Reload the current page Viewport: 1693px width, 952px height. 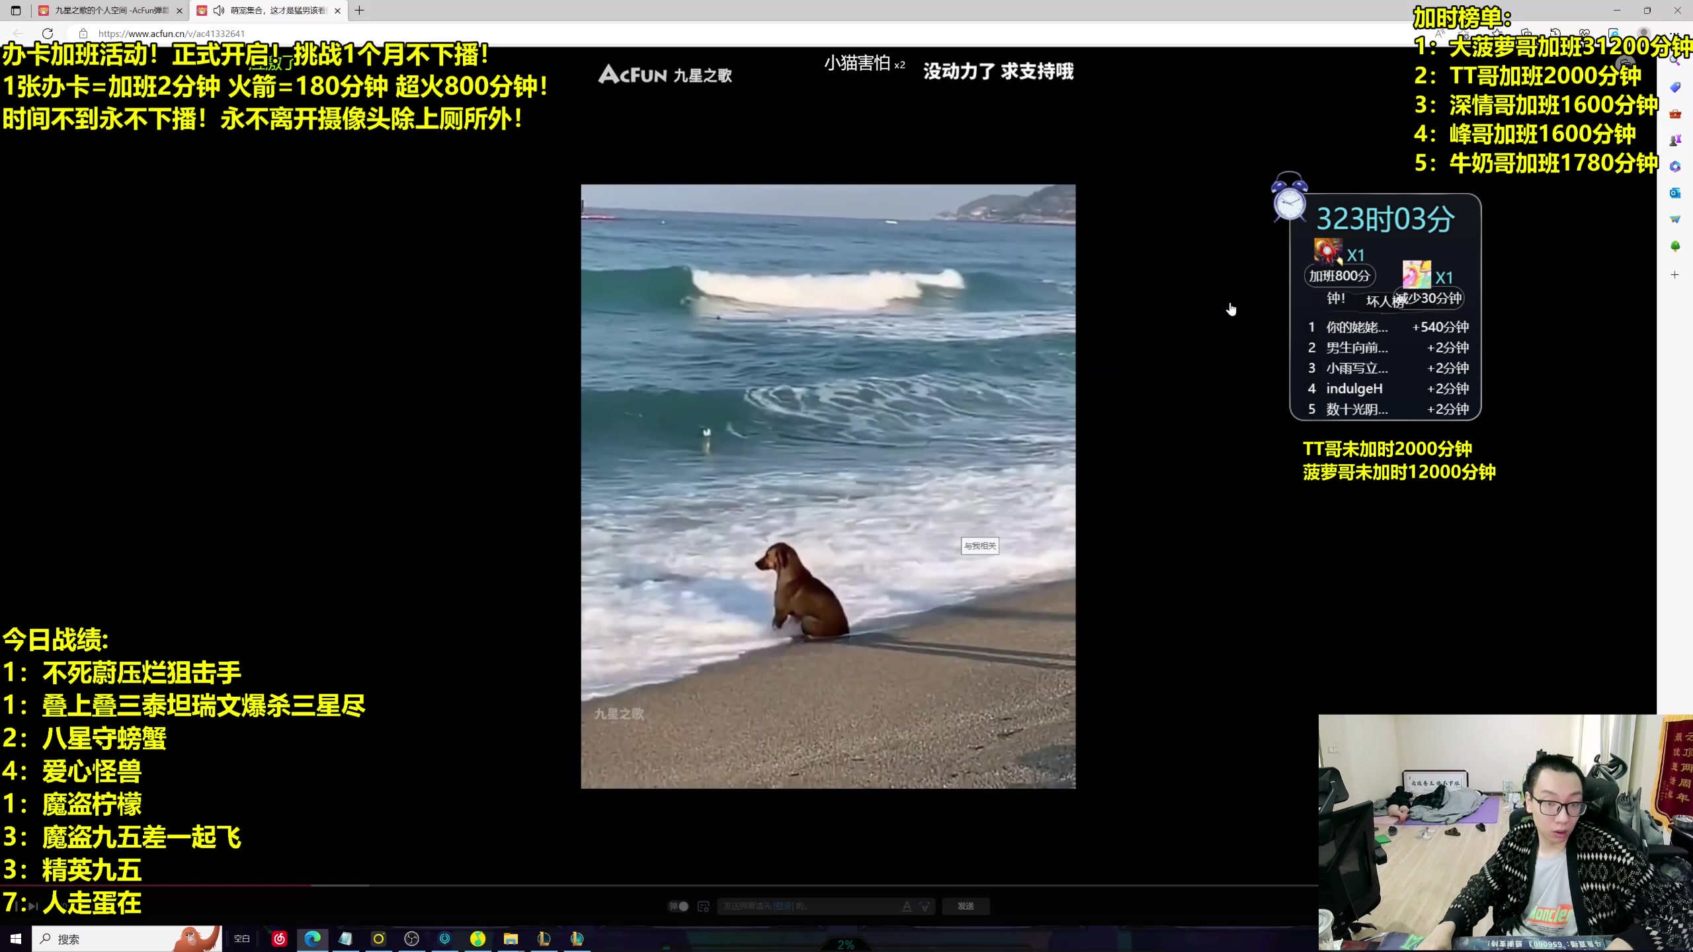click(x=48, y=34)
